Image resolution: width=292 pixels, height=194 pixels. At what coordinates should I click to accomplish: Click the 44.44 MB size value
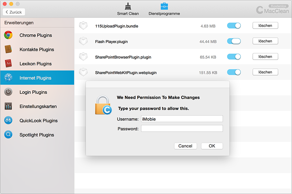(208, 42)
